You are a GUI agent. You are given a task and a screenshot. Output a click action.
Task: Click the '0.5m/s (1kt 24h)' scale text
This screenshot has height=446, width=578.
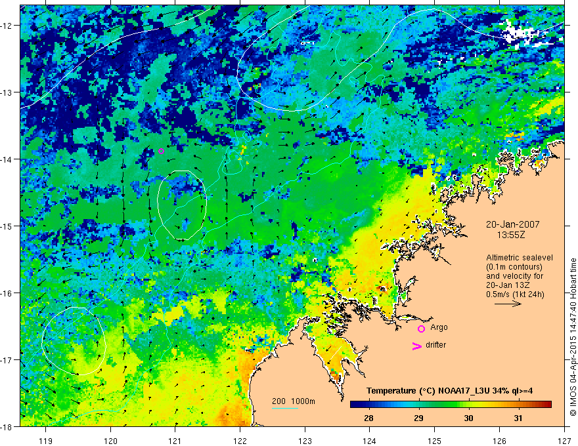point(515,294)
